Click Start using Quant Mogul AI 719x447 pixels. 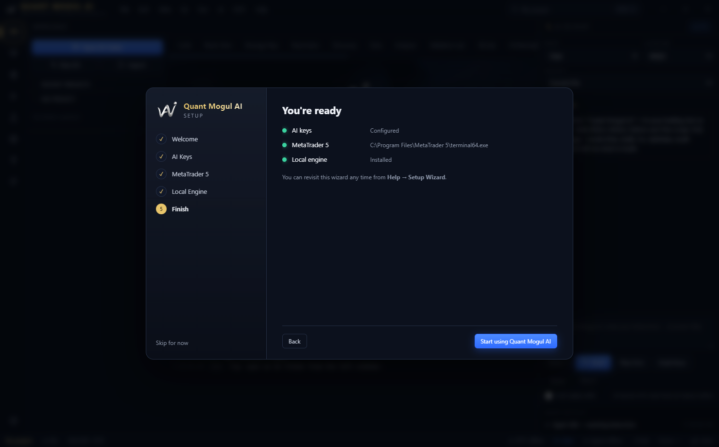click(x=516, y=341)
